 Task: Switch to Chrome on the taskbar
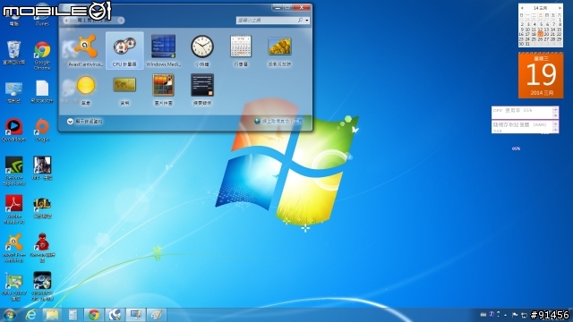coord(94,315)
